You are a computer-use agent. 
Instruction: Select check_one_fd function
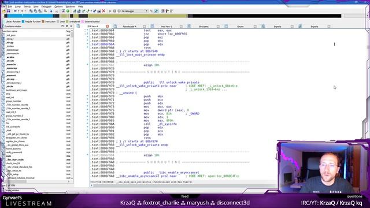click(13, 163)
